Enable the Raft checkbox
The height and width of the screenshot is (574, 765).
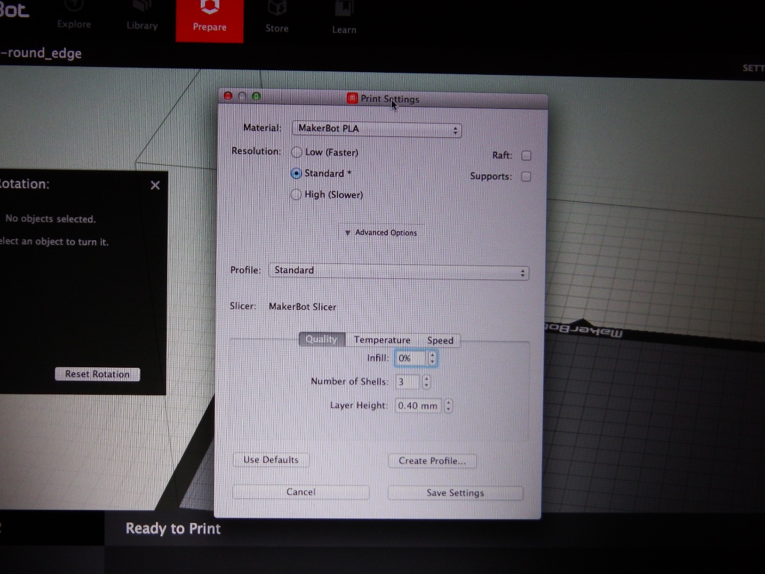526,155
